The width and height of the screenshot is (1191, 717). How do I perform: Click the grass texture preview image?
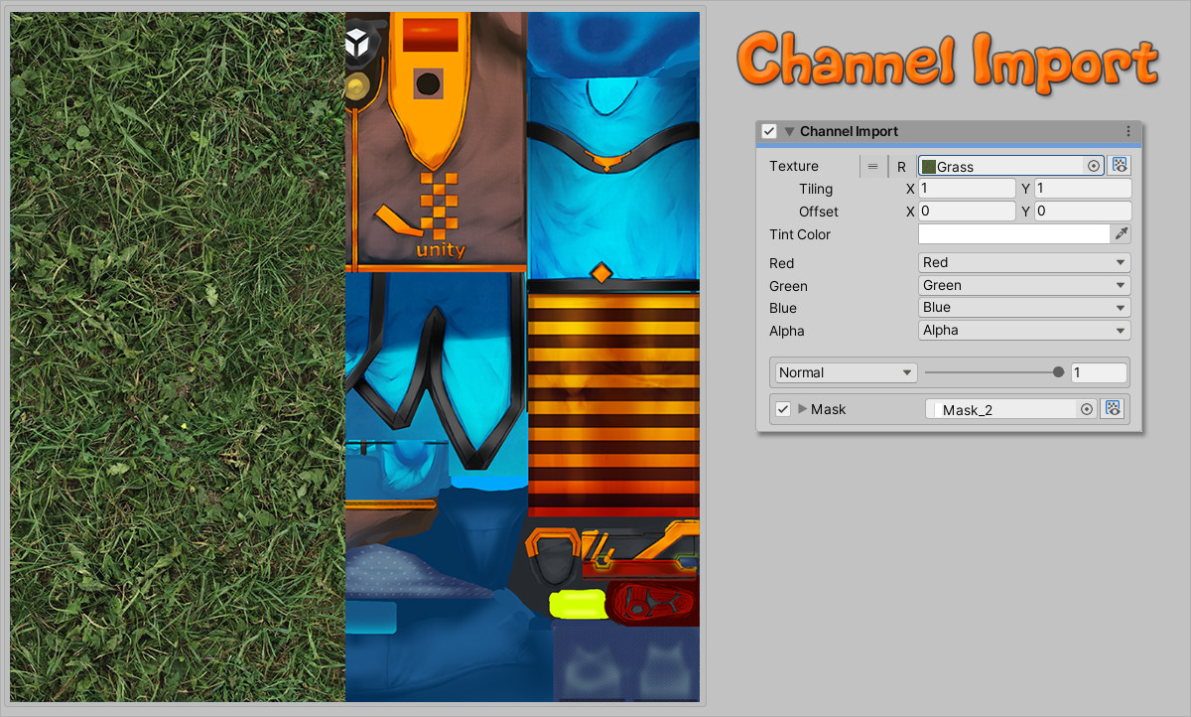pos(178,358)
